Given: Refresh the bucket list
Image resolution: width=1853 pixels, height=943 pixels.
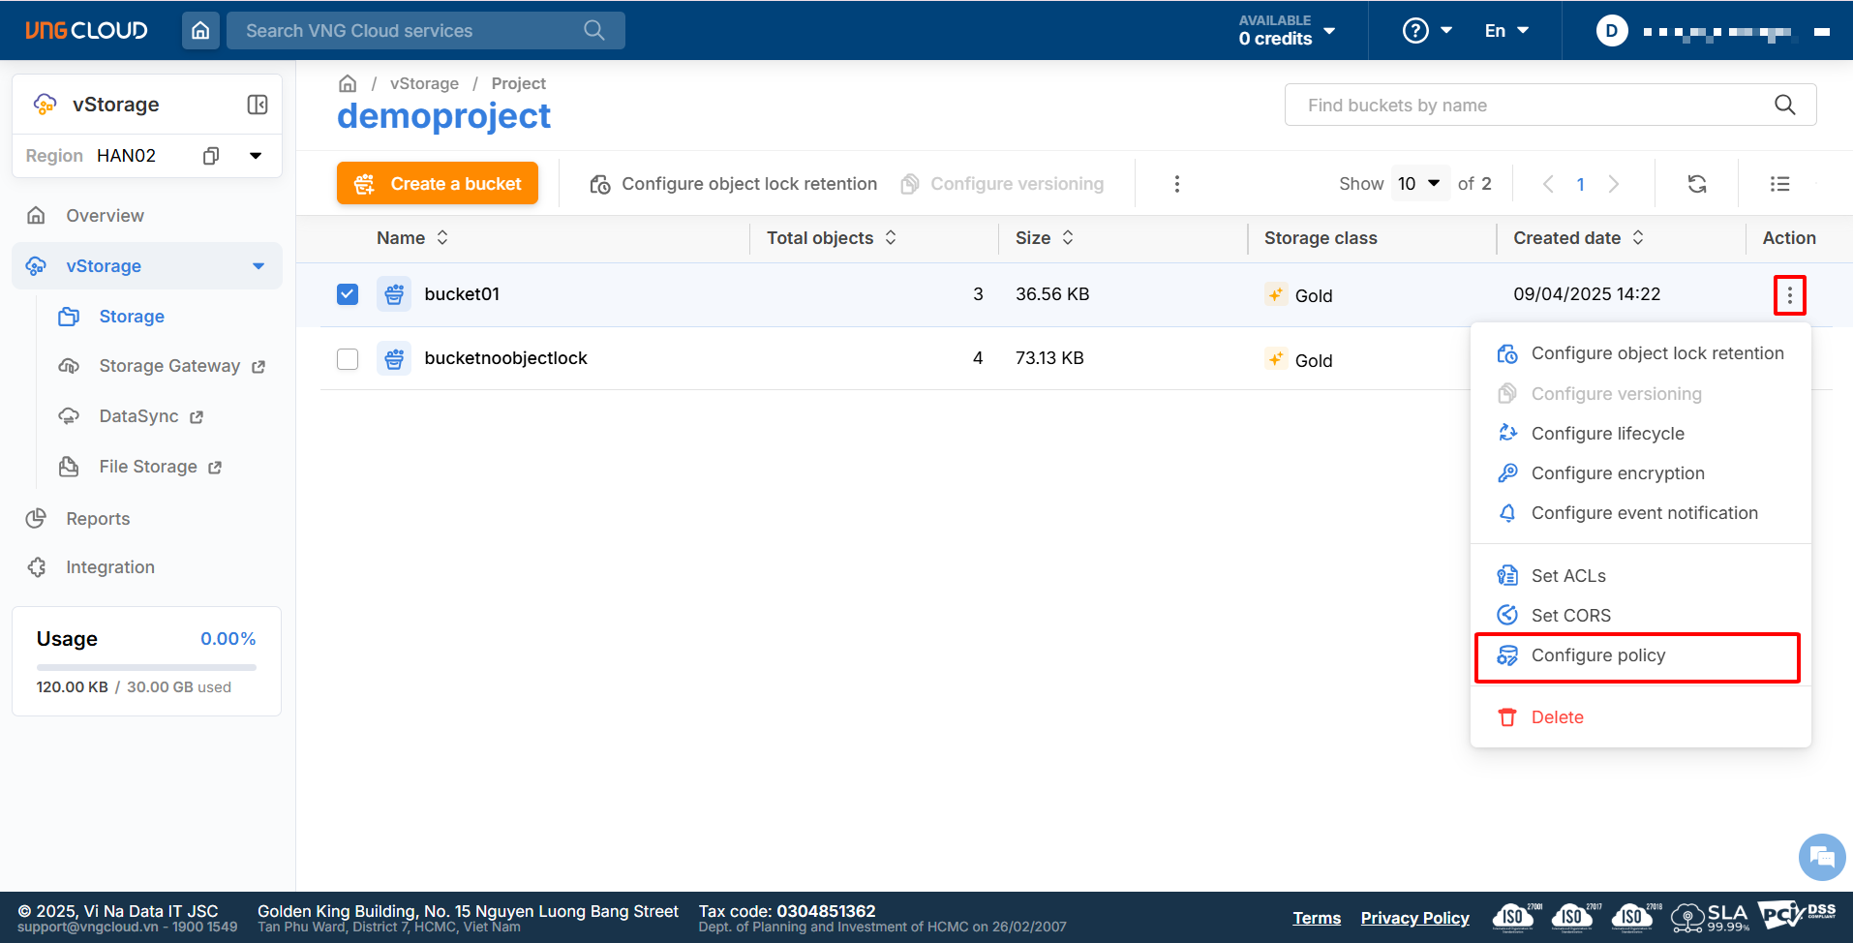Looking at the screenshot, I should click(x=1697, y=184).
